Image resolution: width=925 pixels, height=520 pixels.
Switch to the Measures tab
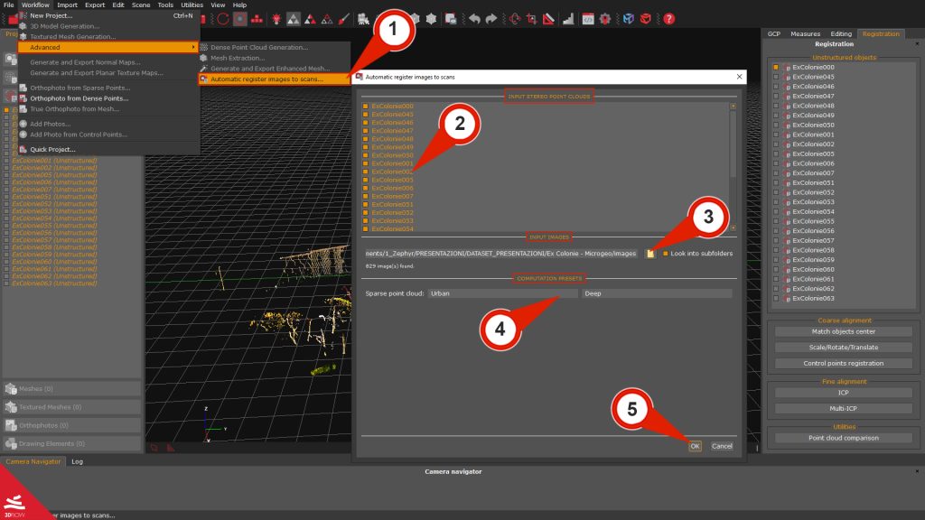click(x=807, y=33)
